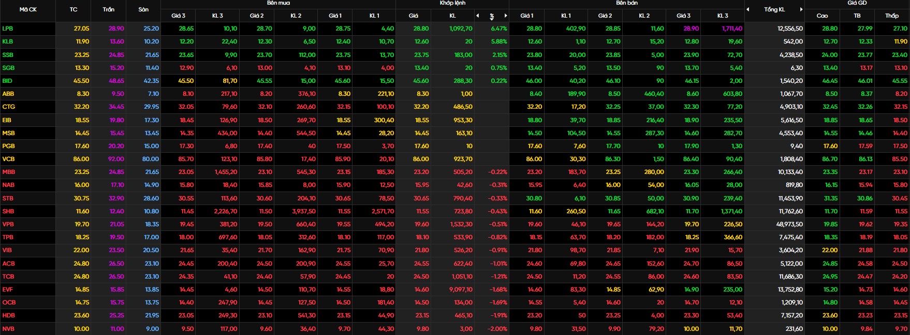The height and width of the screenshot is (335, 910).
Task: Select the HDB ticker symbol
Action: click(x=8, y=315)
